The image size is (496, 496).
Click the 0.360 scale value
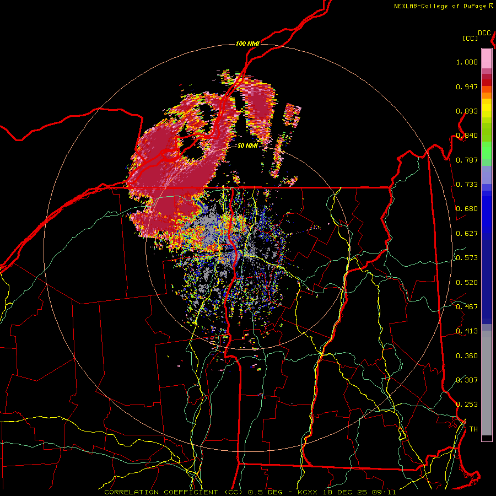467,355
